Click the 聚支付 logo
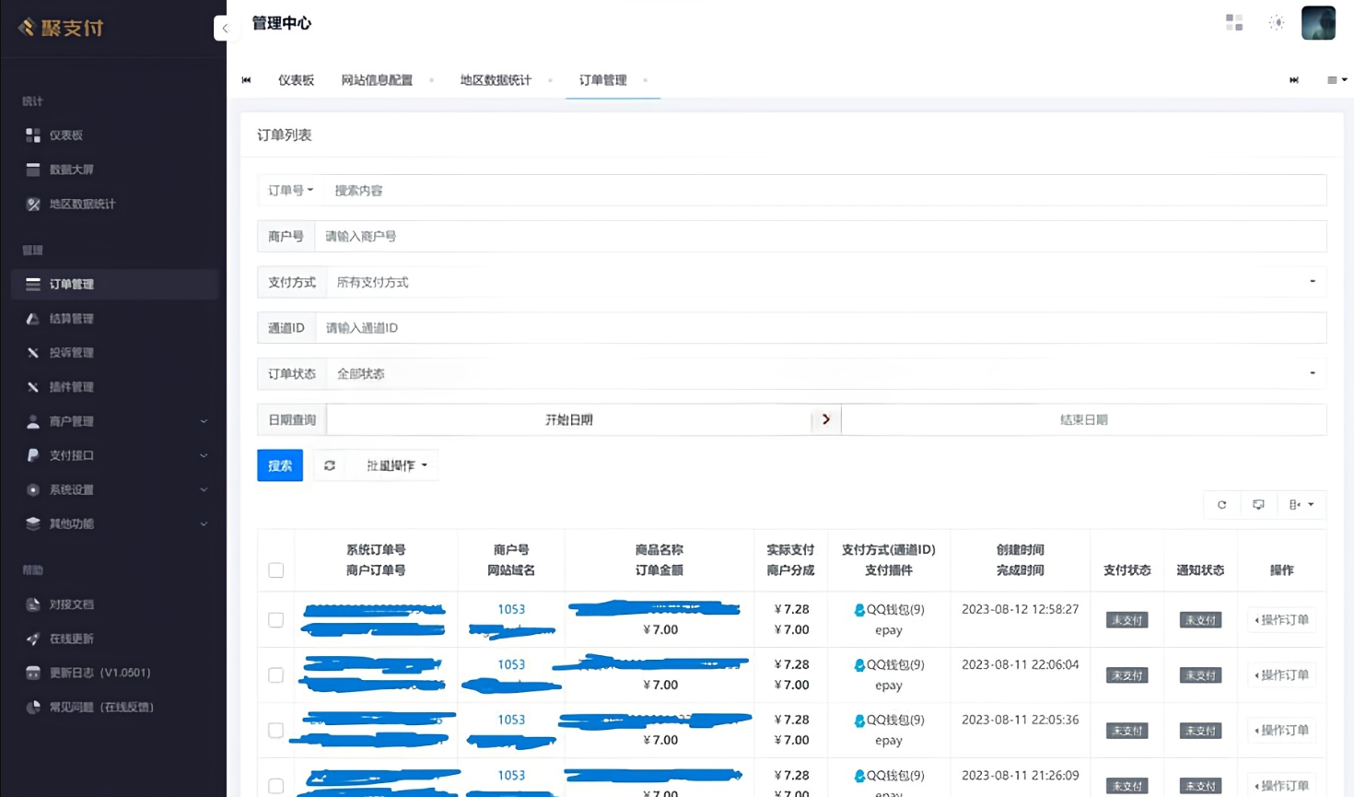1354x797 pixels. 61,28
